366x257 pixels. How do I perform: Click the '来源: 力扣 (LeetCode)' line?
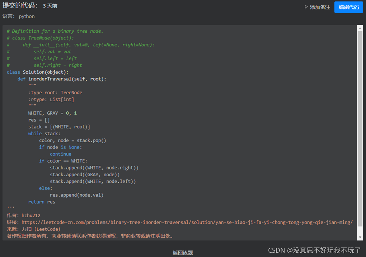(34, 229)
